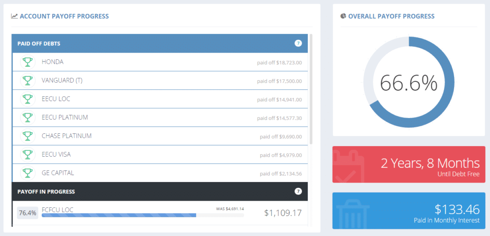
Task: Click the paid off $18,723.00 amount
Action: click(279, 63)
